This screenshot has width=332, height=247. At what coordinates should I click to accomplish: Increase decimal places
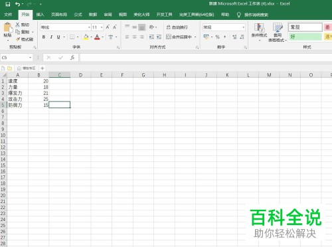[234, 37]
